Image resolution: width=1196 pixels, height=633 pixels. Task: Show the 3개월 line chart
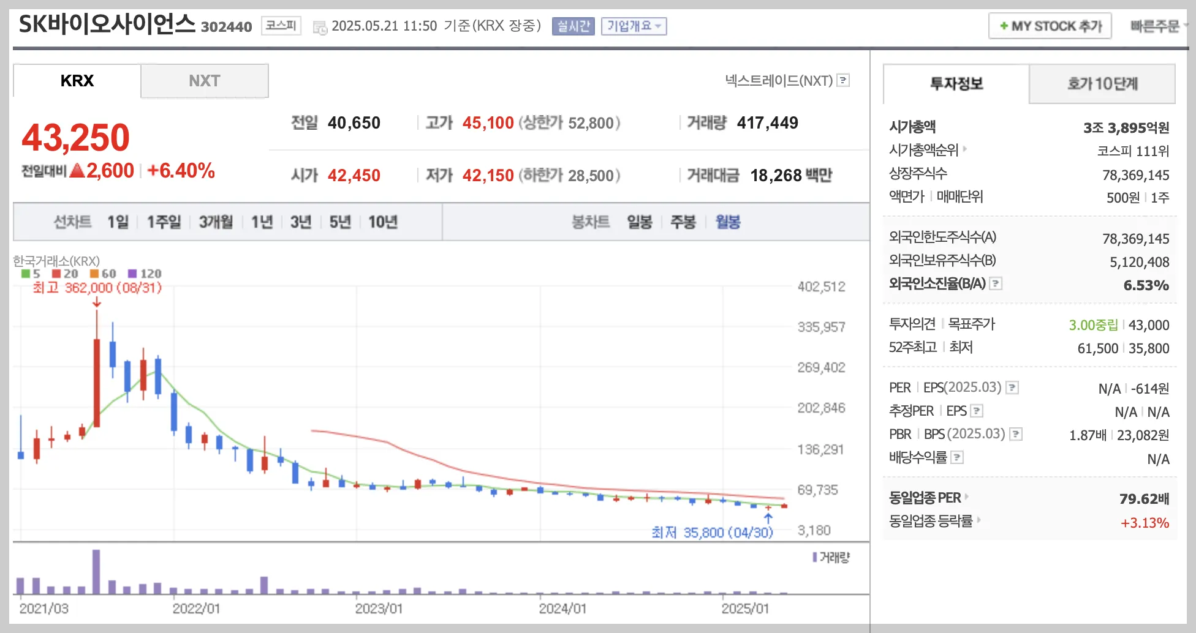[216, 222]
